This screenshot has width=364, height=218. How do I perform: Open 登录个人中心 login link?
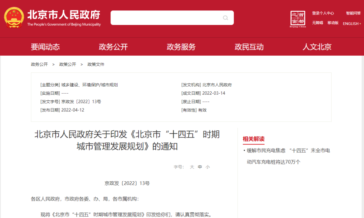(323, 13)
